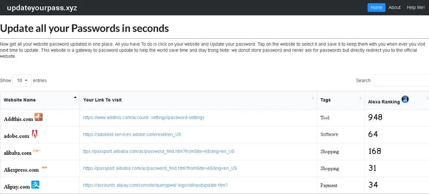Click the Adobe red logo icon
The width and height of the screenshot is (429, 194).
(x=35, y=134)
